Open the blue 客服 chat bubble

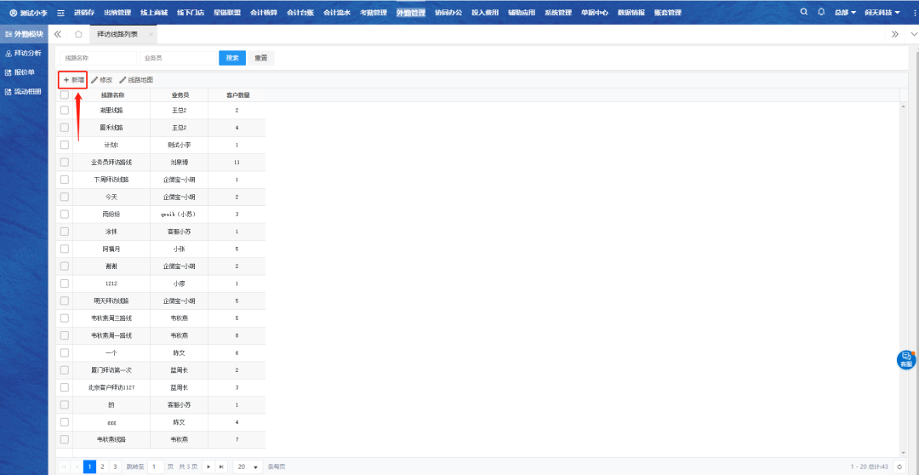click(906, 359)
